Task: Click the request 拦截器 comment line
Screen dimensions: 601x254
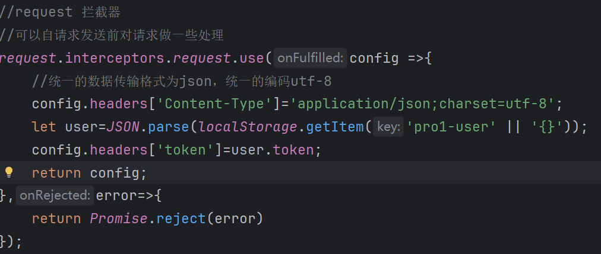Action: 60,12
